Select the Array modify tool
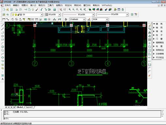The height and width of the screenshot is (125, 166). [x=150, y=40]
